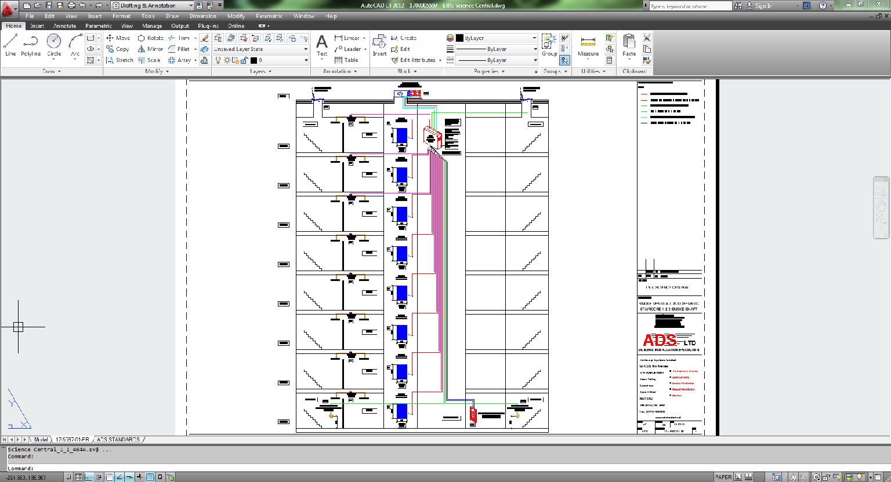The width and height of the screenshot is (891, 482).
Task: Switch to the Annotate ribbon tab
Action: click(x=64, y=26)
